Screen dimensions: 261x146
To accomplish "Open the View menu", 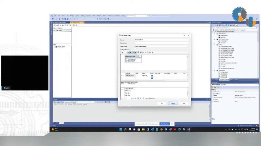I will pyautogui.click(x=63, y=16).
